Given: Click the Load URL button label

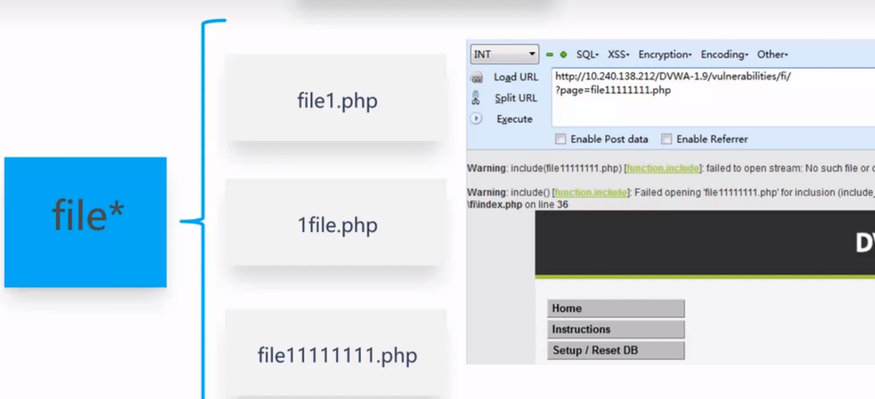Looking at the screenshot, I should click(516, 77).
